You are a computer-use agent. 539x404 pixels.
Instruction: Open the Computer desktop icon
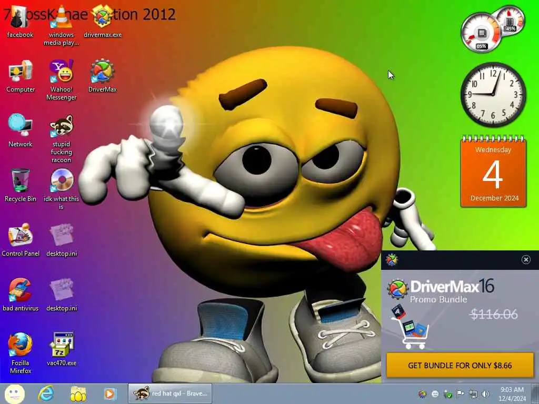(x=21, y=76)
